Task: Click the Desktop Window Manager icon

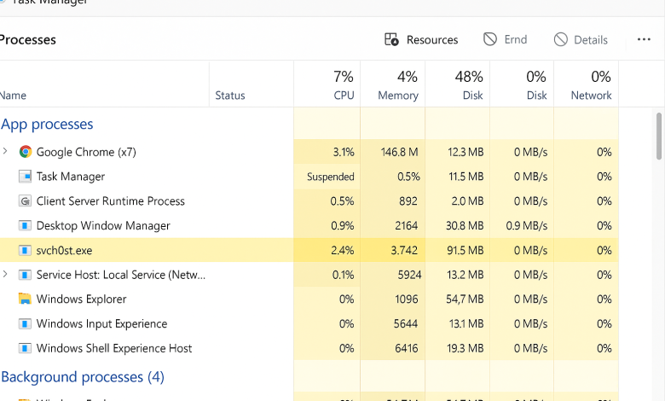Action: 25,225
